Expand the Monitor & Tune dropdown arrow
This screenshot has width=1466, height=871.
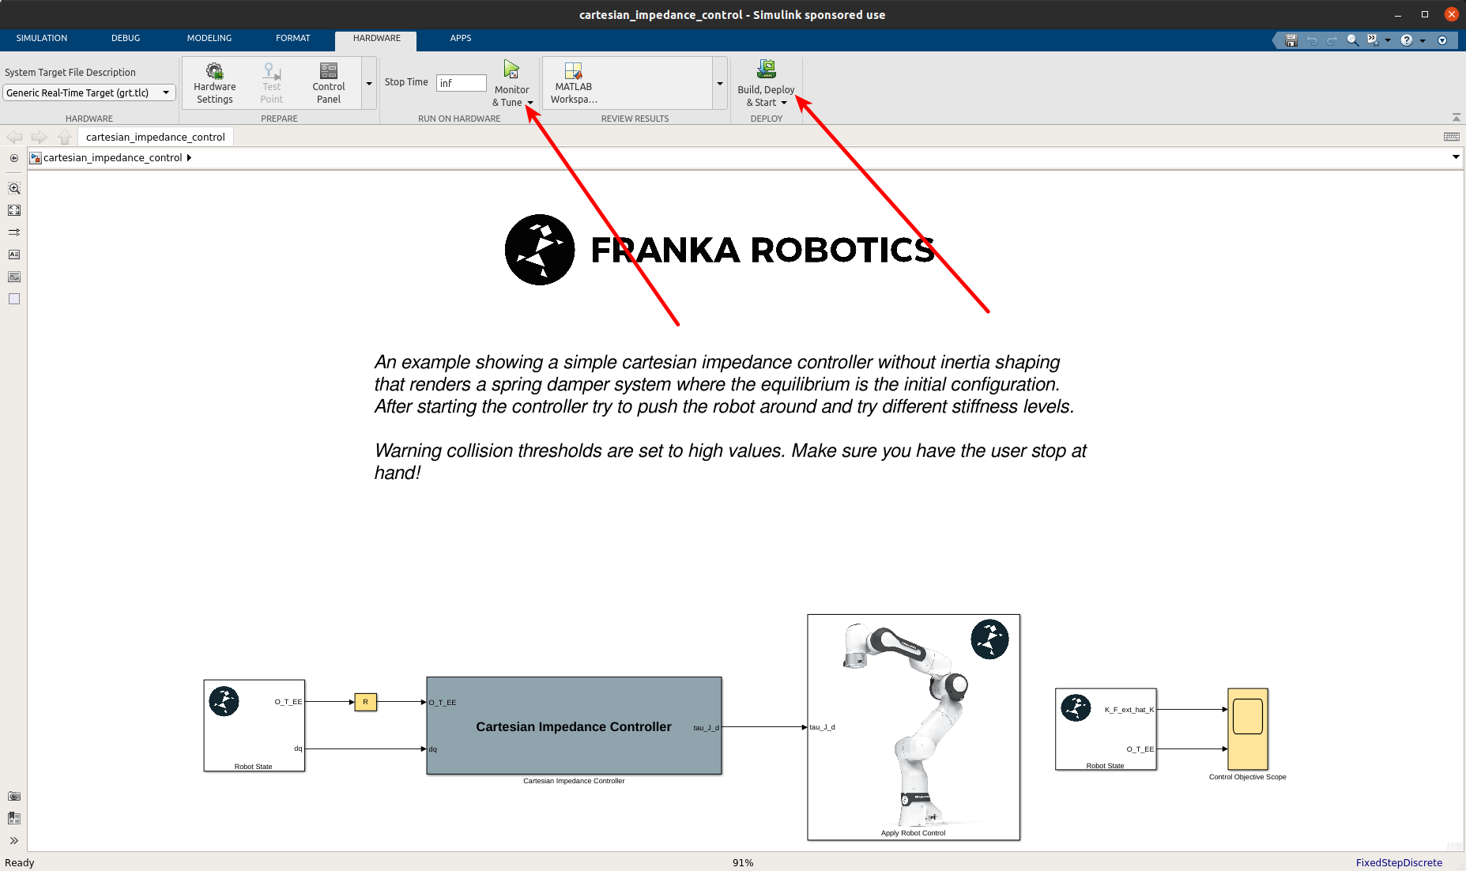click(x=530, y=103)
